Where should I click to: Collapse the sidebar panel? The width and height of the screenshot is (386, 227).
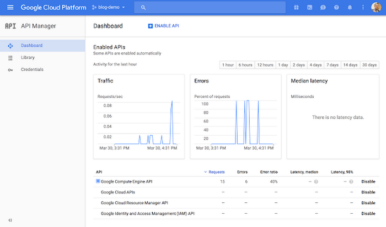click(x=10, y=220)
